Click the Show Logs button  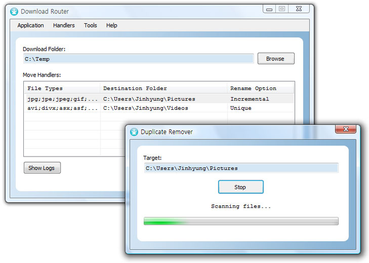[42, 168]
